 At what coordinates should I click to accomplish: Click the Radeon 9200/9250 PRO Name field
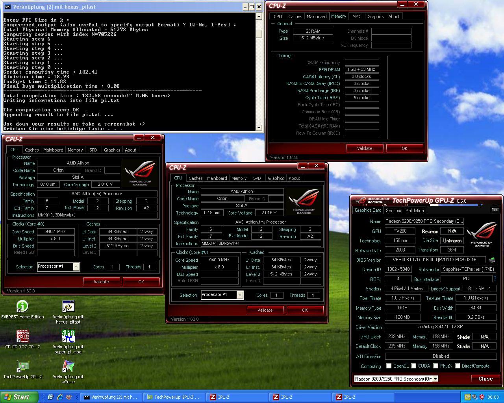point(424,221)
